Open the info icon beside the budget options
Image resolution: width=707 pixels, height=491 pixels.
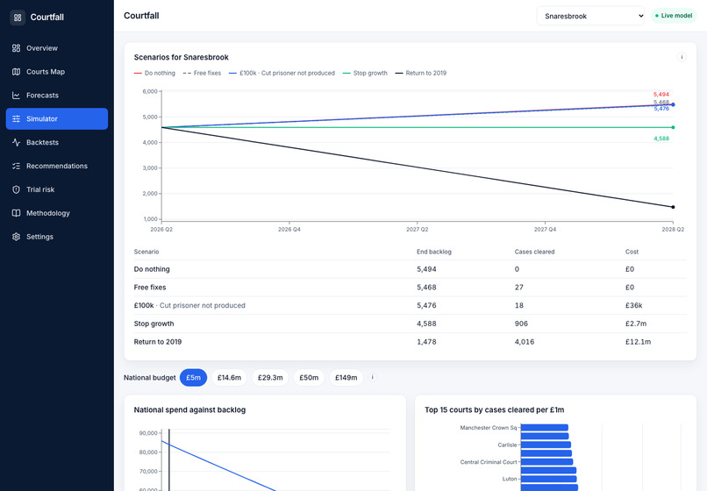373,377
